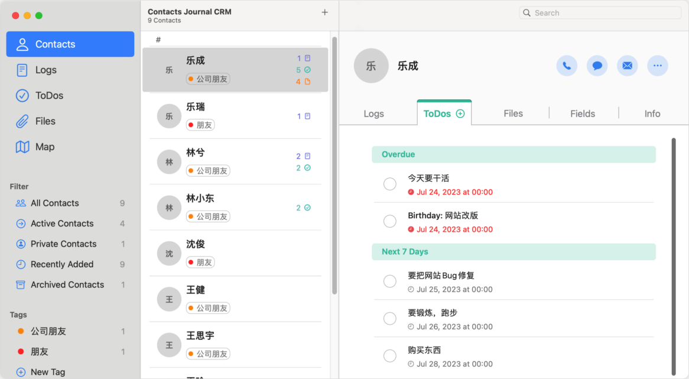This screenshot has width=689, height=379.
Task: Click the 公司朋友 tag badge on 乐成
Action: coord(208,79)
